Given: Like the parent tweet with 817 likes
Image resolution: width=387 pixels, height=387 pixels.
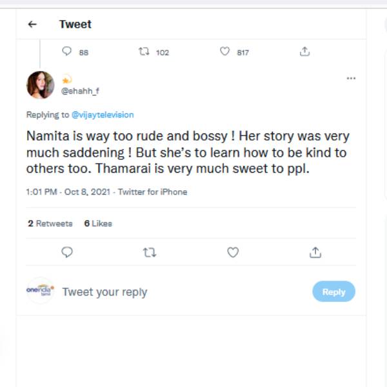Looking at the screenshot, I should click(x=224, y=52).
